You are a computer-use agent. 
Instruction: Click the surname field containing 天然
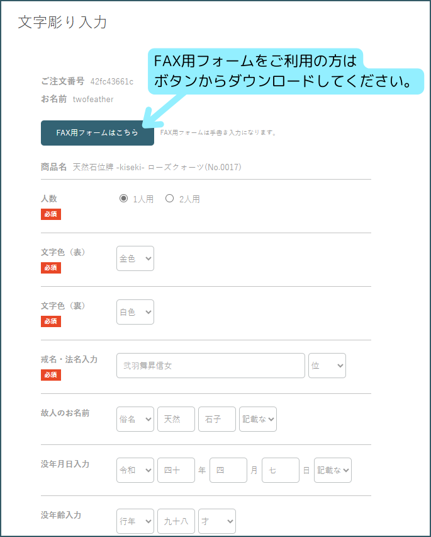(x=176, y=419)
